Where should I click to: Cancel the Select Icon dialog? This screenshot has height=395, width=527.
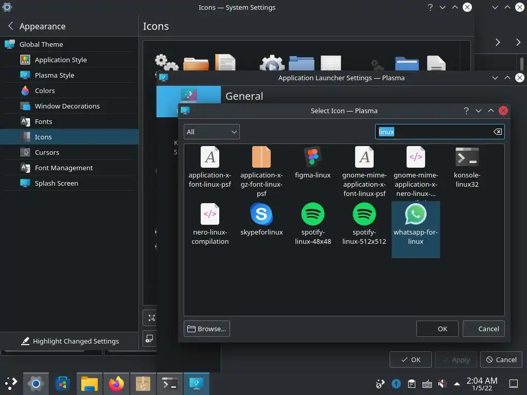coord(483,329)
